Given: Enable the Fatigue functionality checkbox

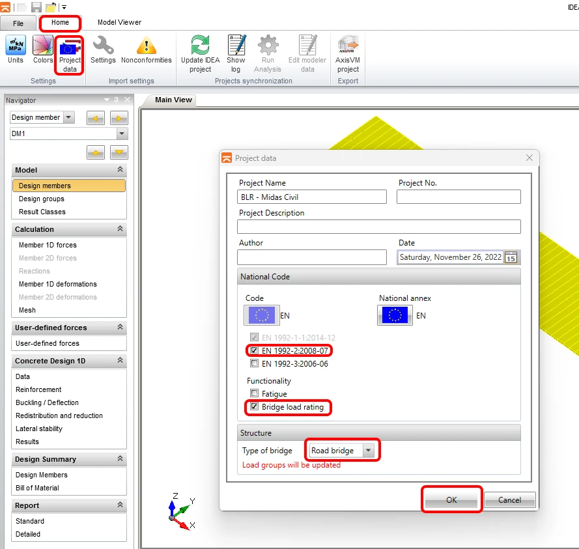Looking at the screenshot, I should (254, 393).
